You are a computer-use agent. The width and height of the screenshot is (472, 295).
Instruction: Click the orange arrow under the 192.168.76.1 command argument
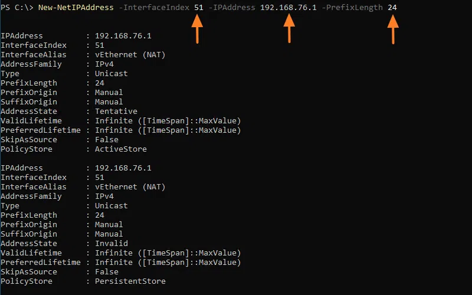(289, 28)
